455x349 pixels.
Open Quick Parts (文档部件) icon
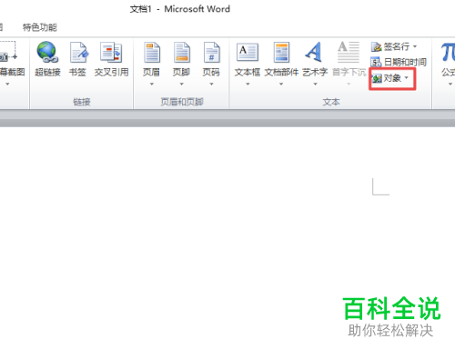point(281,53)
